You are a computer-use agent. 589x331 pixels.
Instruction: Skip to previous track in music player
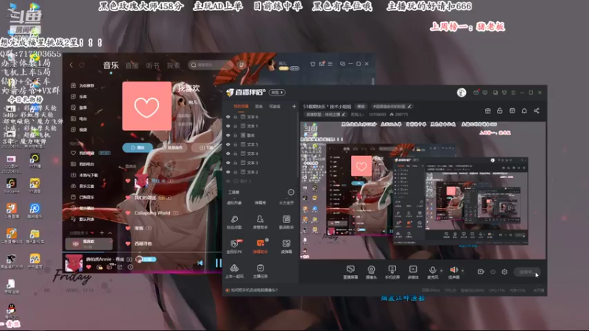(x=200, y=263)
